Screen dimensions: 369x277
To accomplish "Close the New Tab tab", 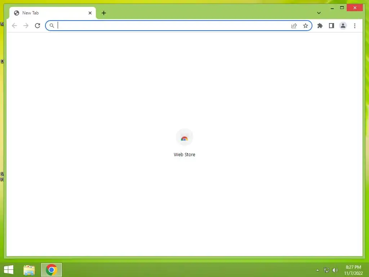I will [x=90, y=13].
